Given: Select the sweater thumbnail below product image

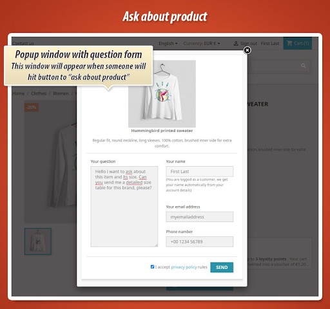Looking at the screenshot, I should coord(38,241).
